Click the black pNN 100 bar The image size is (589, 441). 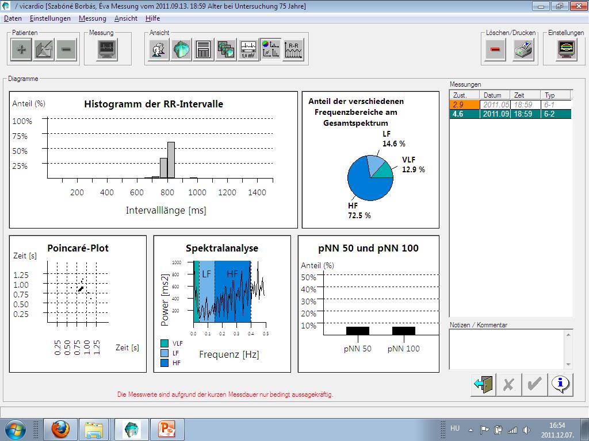(404, 331)
